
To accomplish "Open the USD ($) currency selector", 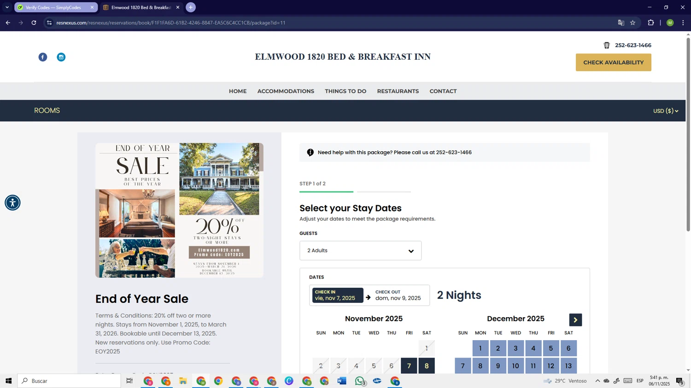I will (666, 111).
